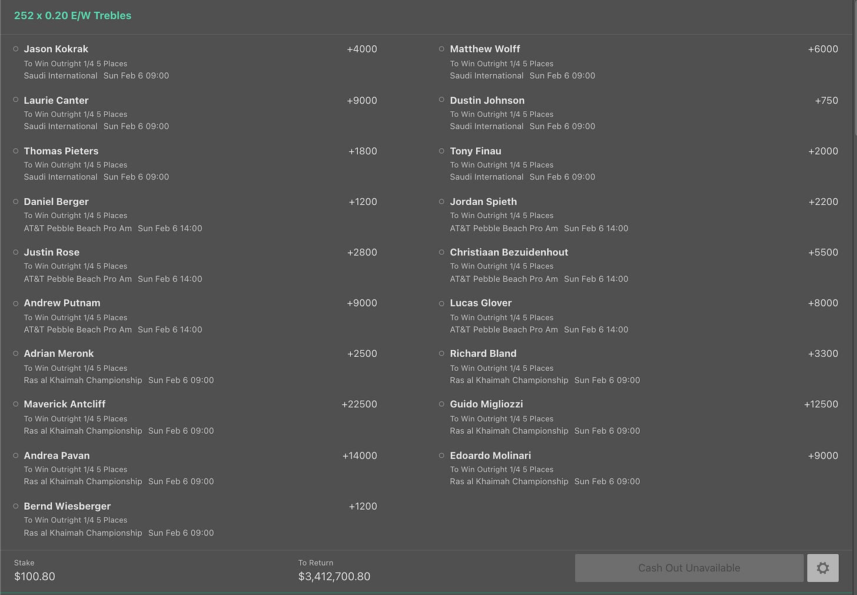This screenshot has height=595, width=857.
Task: Click the Andrew Putnam selection name
Action: [62, 303]
